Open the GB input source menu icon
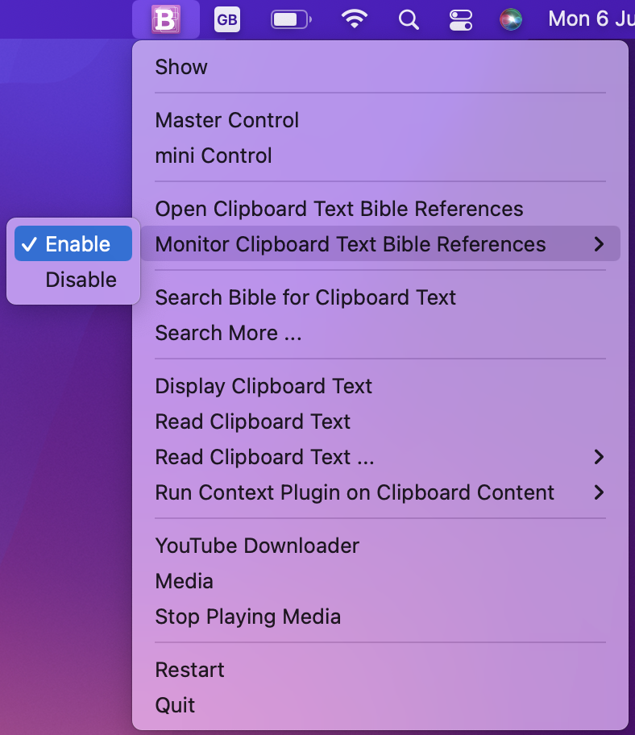The height and width of the screenshot is (735, 635). (x=227, y=19)
